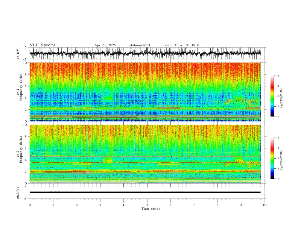
Task: Click the "ch.3(V)" axis label
Action: point(18,193)
